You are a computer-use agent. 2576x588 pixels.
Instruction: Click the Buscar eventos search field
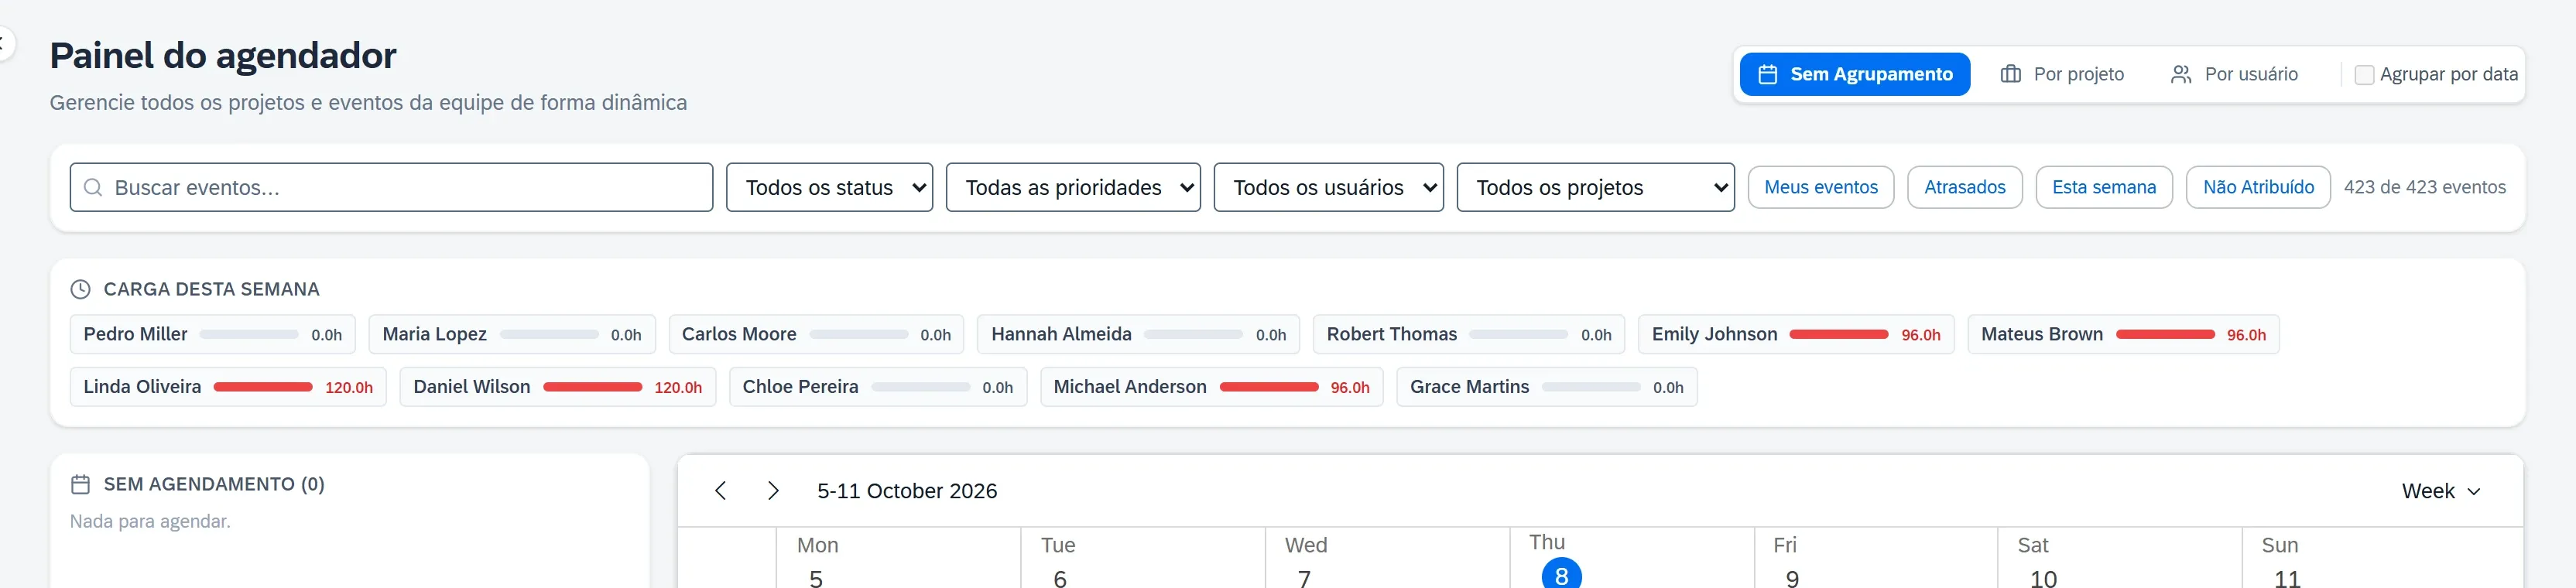pyautogui.click(x=391, y=188)
